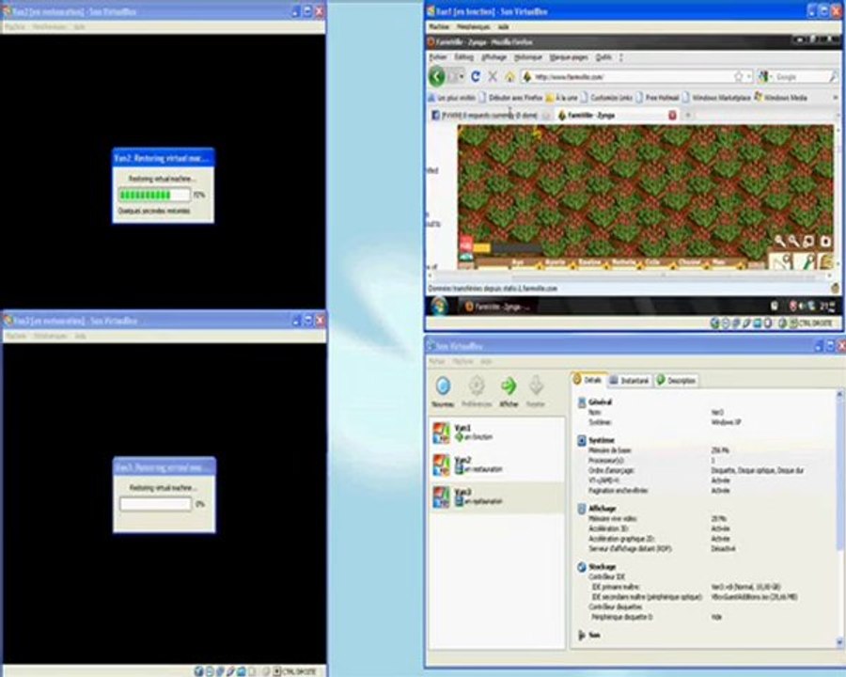Click the FarmVille zoom-out magnifier icon
This screenshot has width=846, height=677.
[x=793, y=242]
